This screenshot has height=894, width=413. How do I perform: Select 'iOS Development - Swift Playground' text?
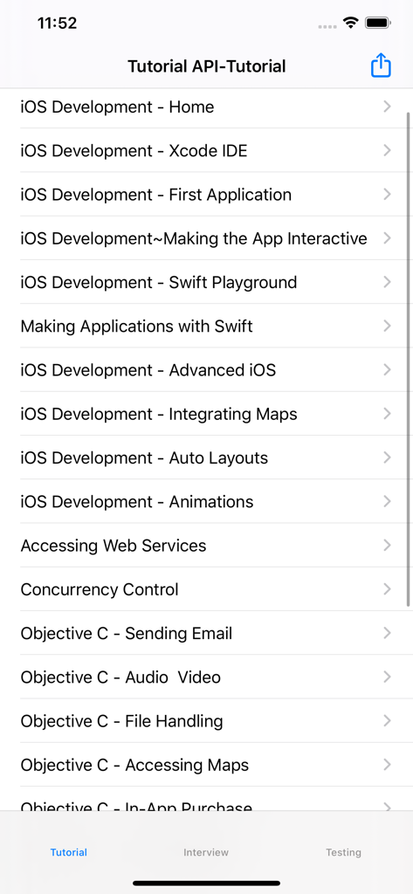[159, 283]
